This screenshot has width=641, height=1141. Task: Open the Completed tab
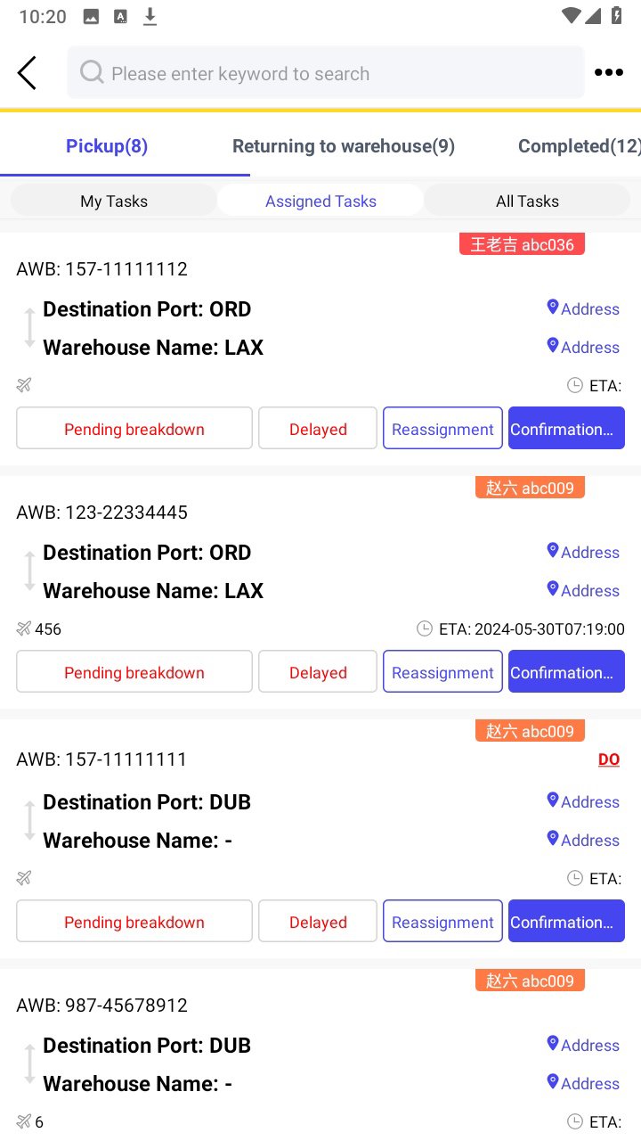577,146
